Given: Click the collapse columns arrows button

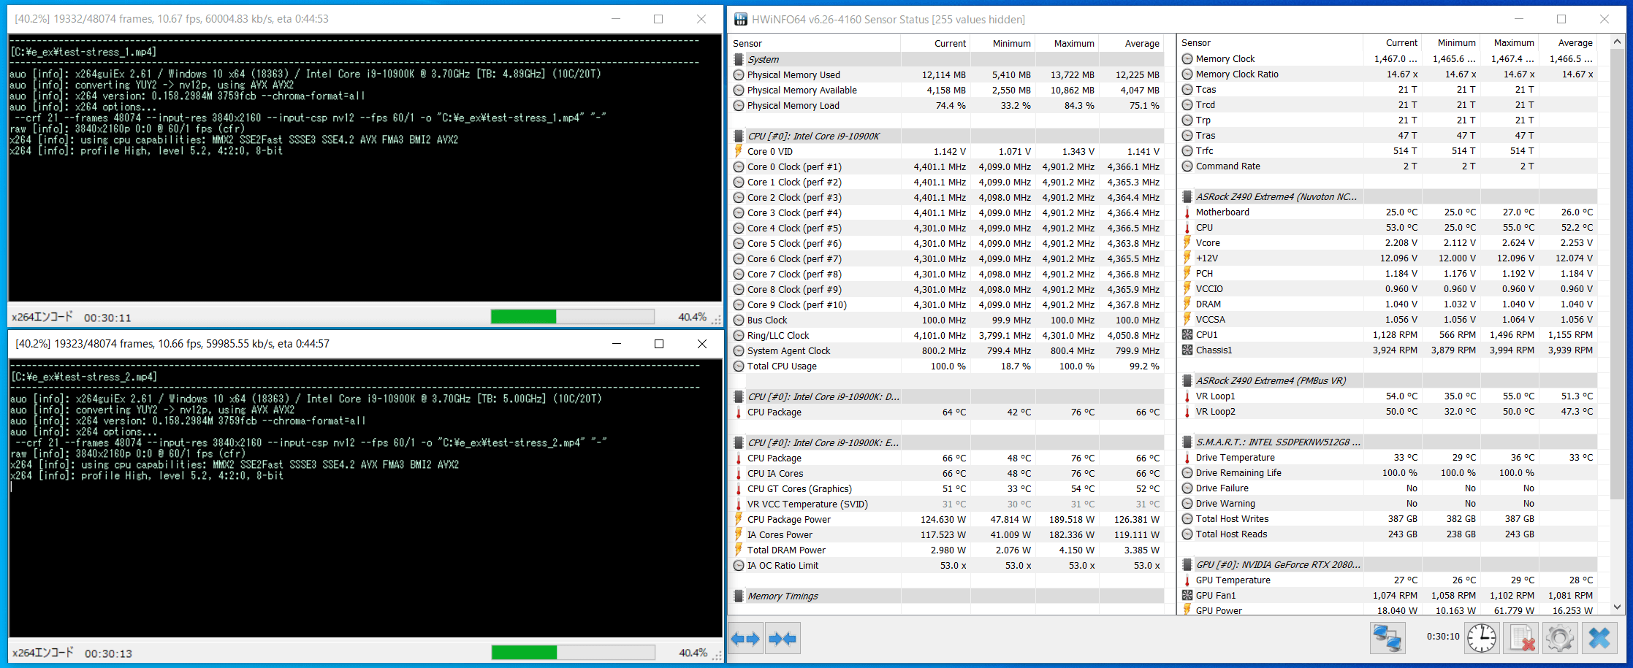Looking at the screenshot, I should coord(783,639).
